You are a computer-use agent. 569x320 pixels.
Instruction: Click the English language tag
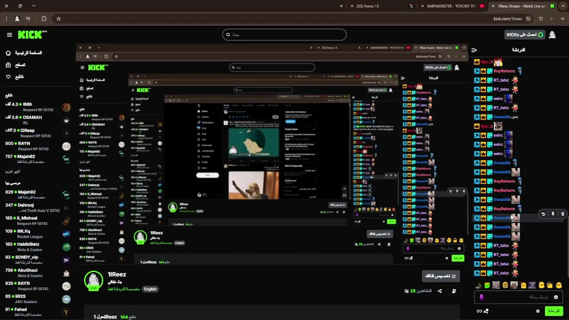pyautogui.click(x=150, y=289)
